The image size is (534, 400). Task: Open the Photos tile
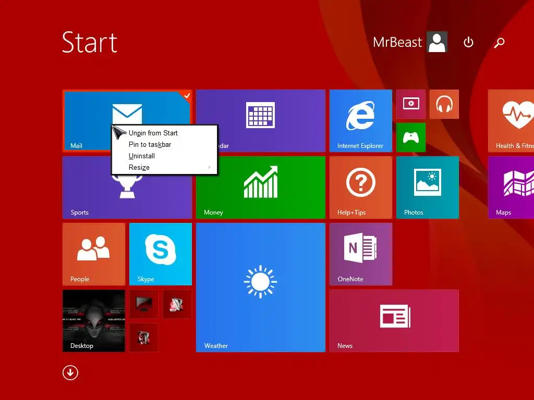(x=428, y=187)
